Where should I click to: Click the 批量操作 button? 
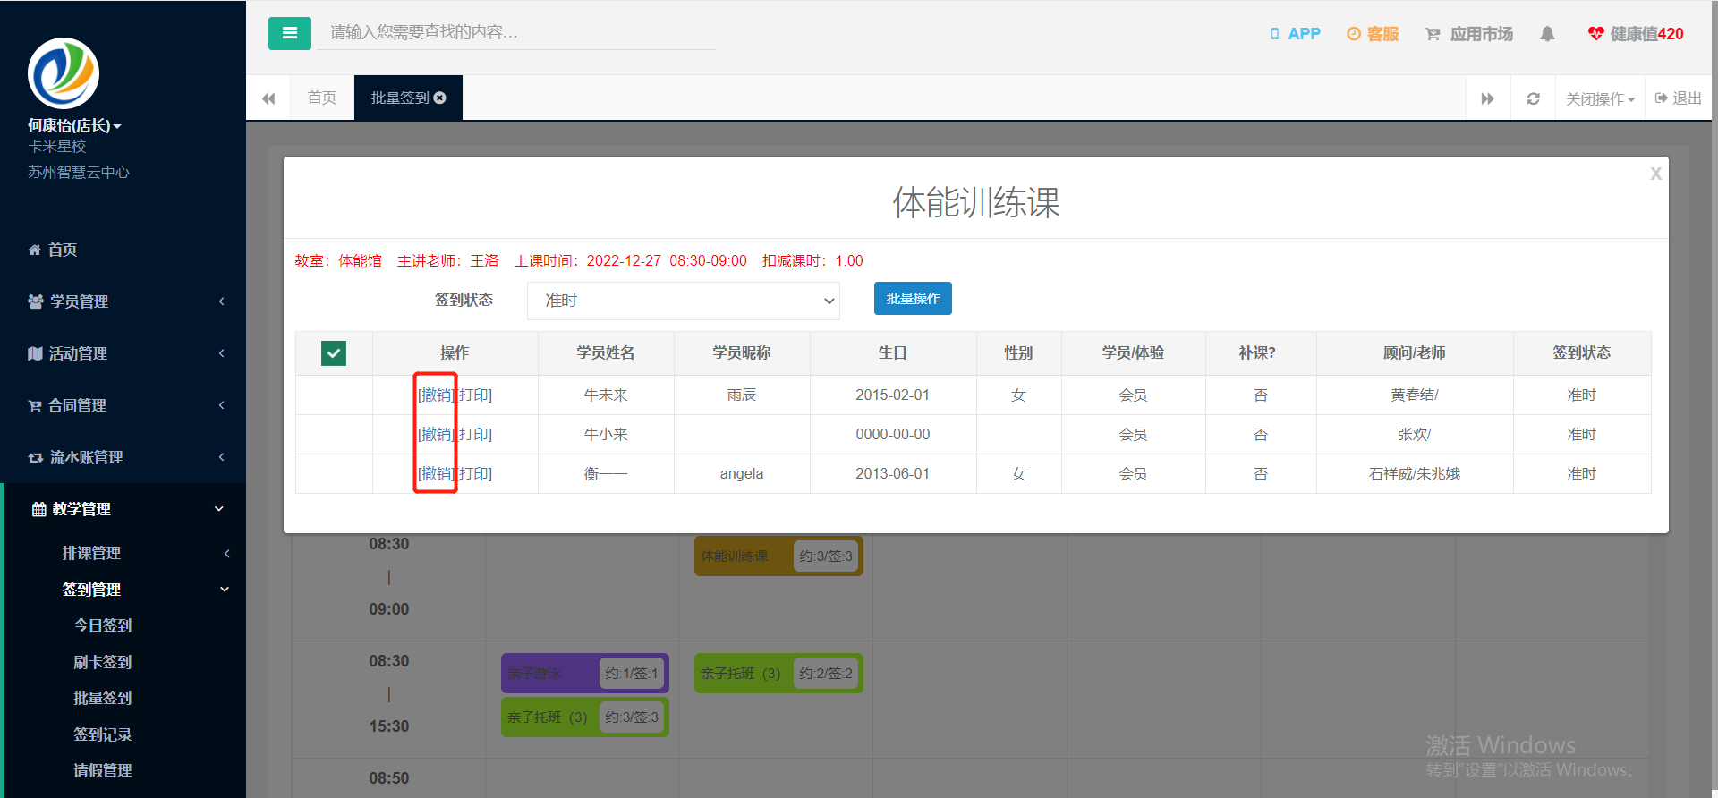point(913,299)
